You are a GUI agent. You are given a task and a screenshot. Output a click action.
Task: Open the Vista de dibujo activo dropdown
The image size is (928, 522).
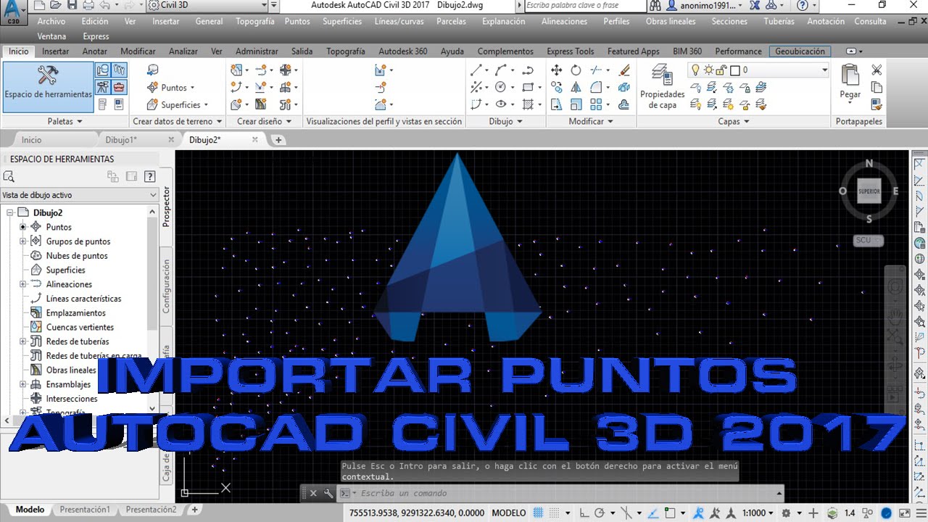(x=80, y=194)
